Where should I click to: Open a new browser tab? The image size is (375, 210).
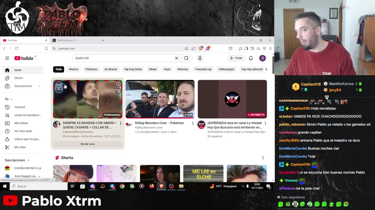(103, 40)
